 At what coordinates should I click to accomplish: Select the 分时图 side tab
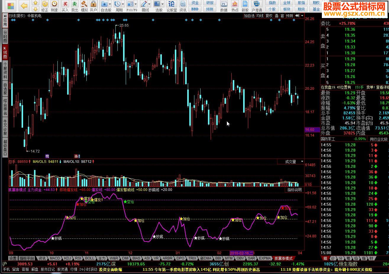coord(5,37)
